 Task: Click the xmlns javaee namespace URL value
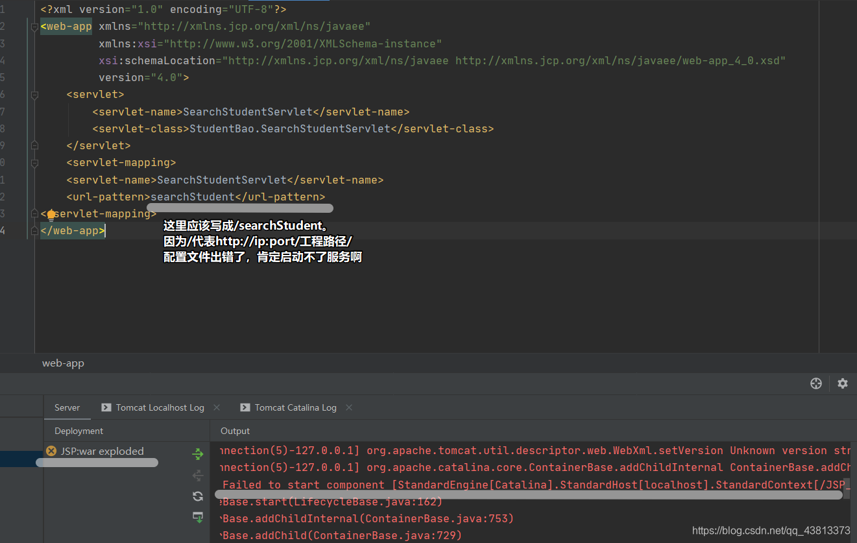[x=254, y=27]
